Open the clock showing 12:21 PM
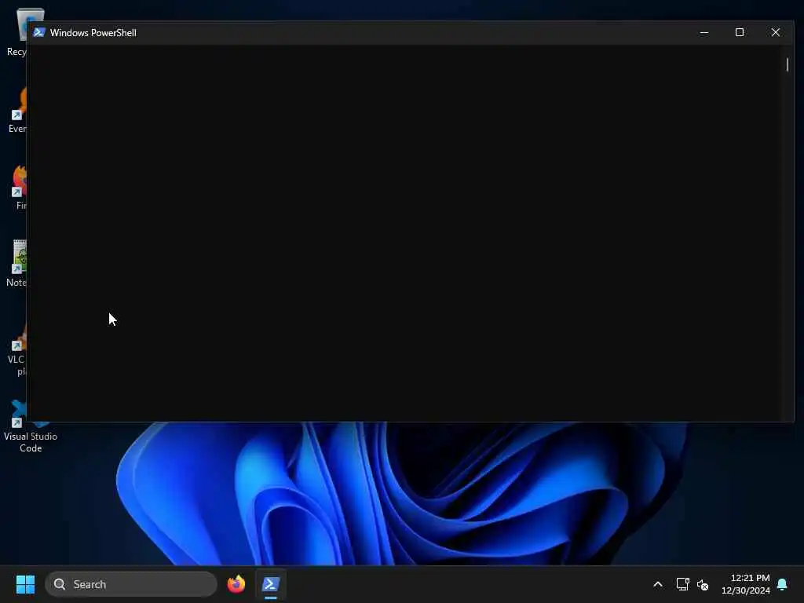Screen dimensions: 804x603 point(746,584)
